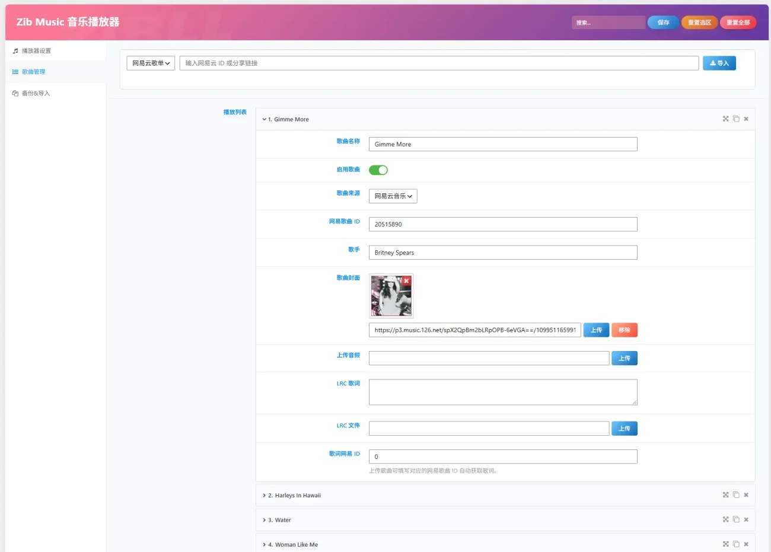Open the 歌曲来源 网易云音乐 dropdown
Image resolution: width=771 pixels, height=552 pixels.
click(x=393, y=196)
